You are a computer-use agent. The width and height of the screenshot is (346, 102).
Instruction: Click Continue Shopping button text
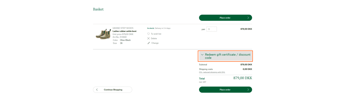pyautogui.click(x=113, y=90)
